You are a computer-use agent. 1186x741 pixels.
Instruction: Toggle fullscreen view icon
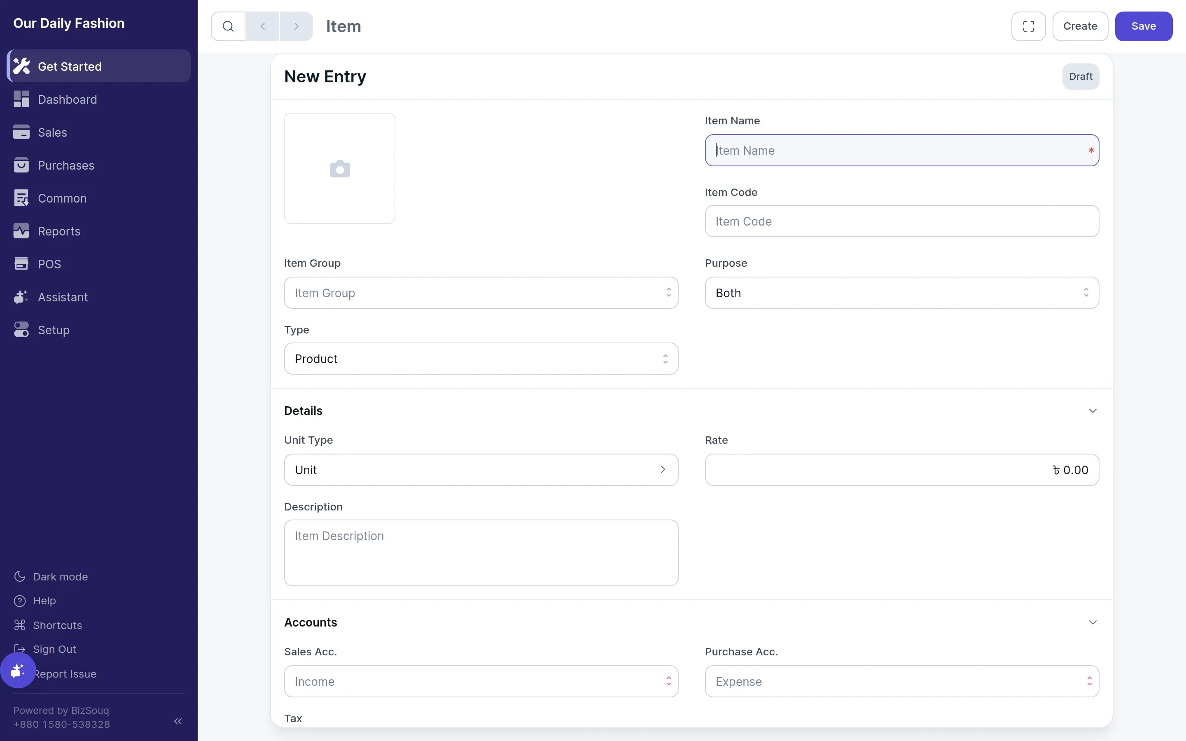click(x=1028, y=26)
